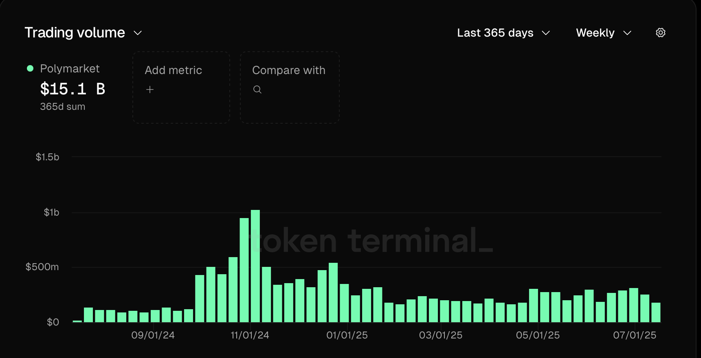
Task: Click the 11/01/24 x-axis date label
Action: tap(250, 335)
